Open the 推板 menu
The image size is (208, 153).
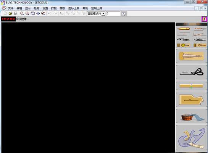[x=63, y=8]
